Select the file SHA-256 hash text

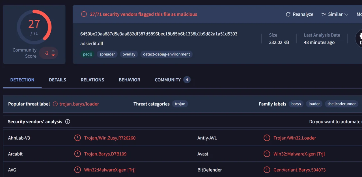tap(159, 34)
